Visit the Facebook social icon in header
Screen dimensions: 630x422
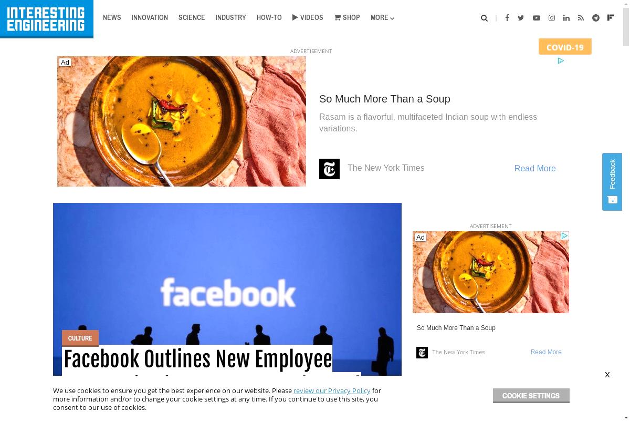click(x=507, y=18)
